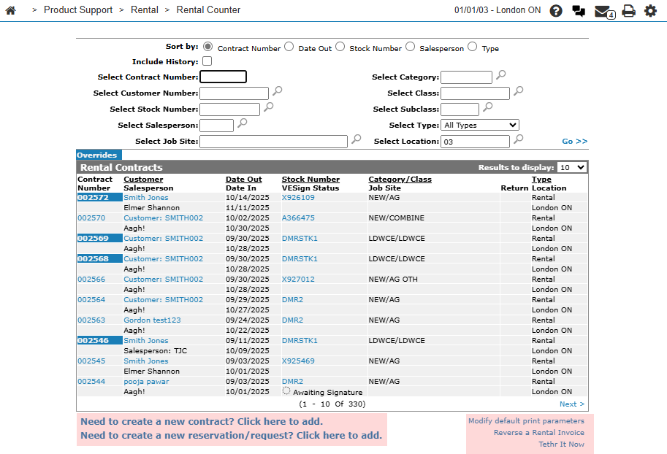Click in the Select Contract Number field
Screen dimensions: 667x454
(223, 77)
